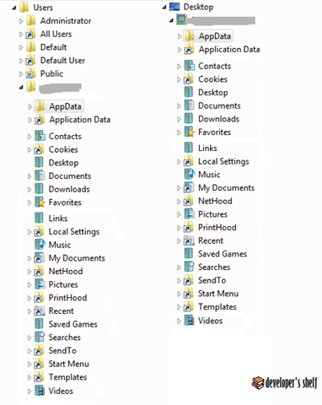Select "Recent" label in the Desktop tree
This screenshot has width=322, height=405.
211,240
